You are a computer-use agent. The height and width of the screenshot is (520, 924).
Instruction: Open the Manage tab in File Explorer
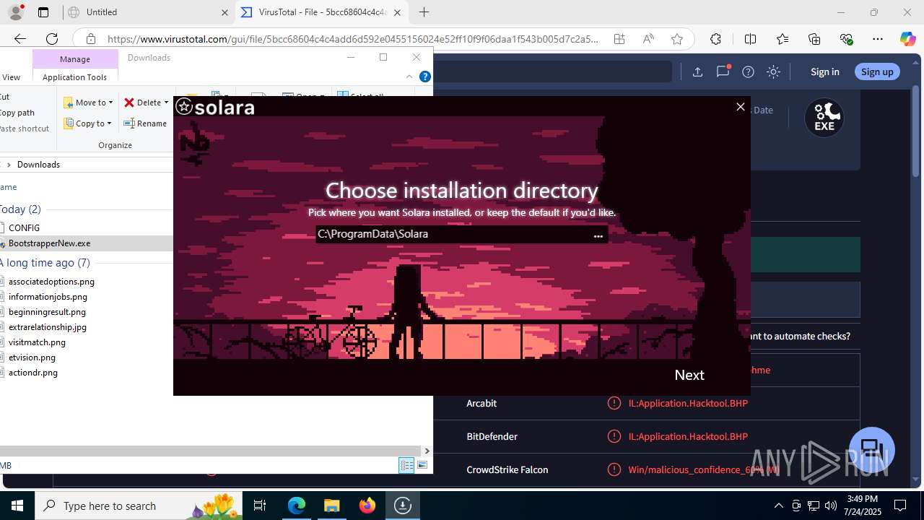pos(75,58)
